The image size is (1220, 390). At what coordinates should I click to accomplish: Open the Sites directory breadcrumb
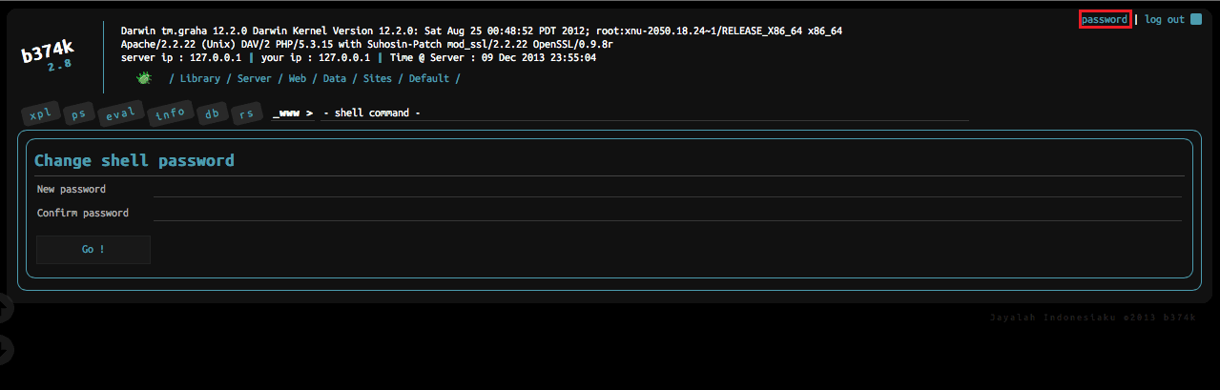377,78
